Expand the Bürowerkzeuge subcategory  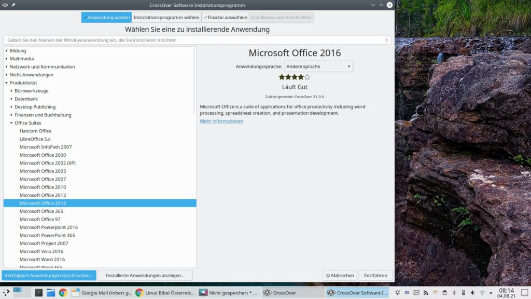click(11, 91)
